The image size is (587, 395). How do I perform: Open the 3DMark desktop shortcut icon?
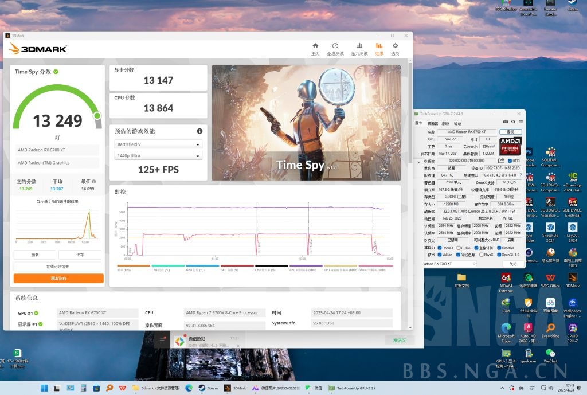pyautogui.click(x=573, y=280)
